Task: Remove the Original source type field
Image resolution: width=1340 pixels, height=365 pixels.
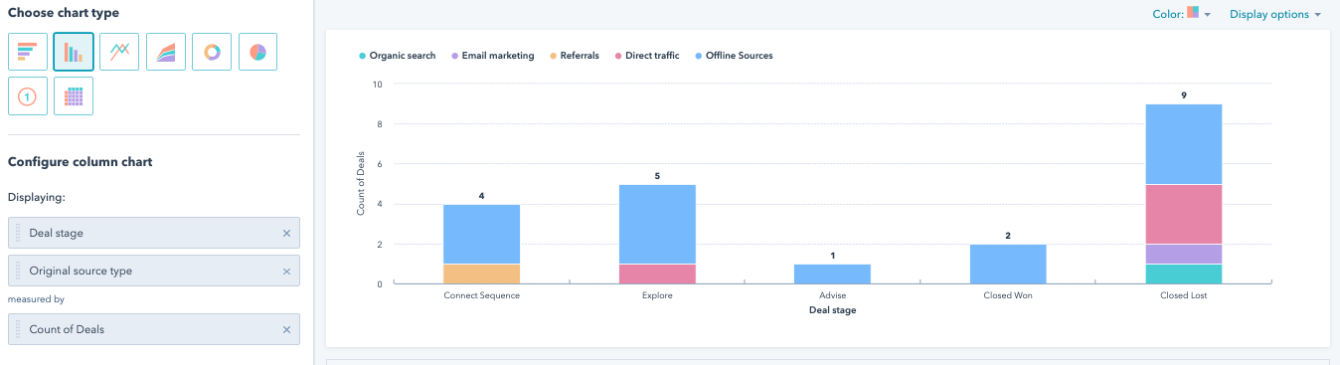Action: pos(286,271)
